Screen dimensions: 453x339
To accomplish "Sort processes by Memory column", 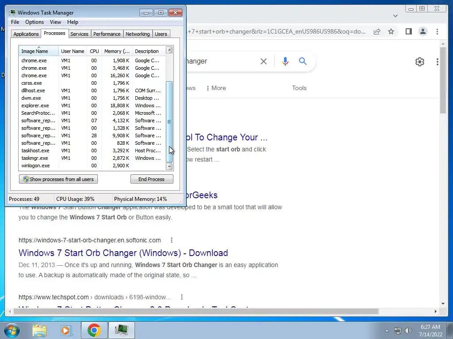I will pos(117,51).
